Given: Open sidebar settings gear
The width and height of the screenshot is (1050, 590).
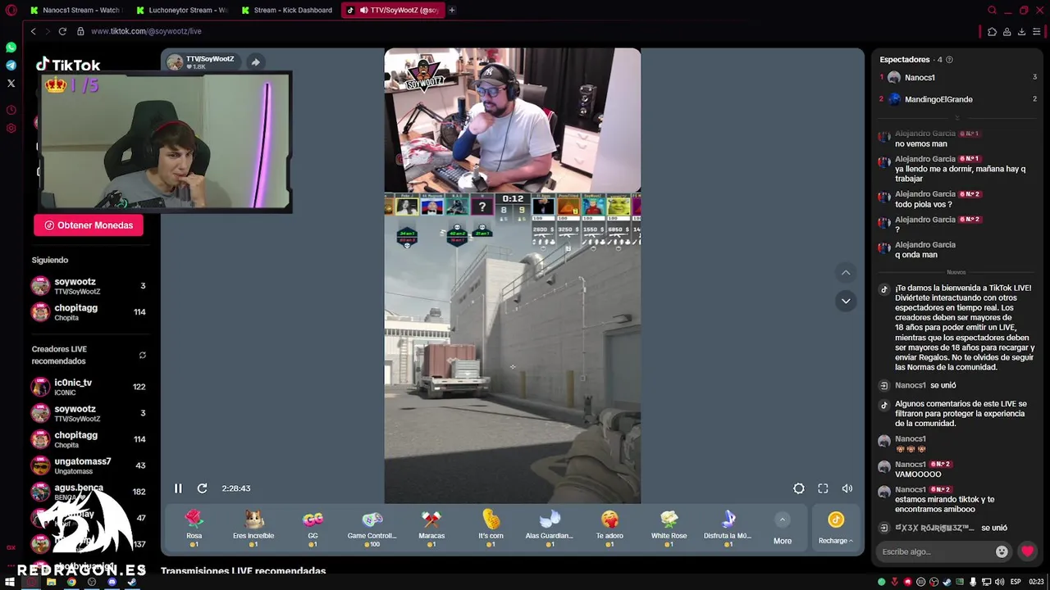Looking at the screenshot, I should click(11, 128).
